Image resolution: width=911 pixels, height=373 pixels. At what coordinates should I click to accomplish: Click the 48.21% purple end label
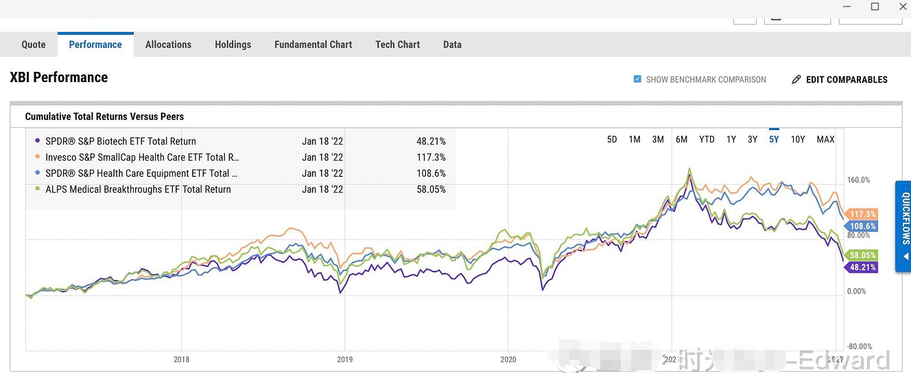pyautogui.click(x=863, y=268)
